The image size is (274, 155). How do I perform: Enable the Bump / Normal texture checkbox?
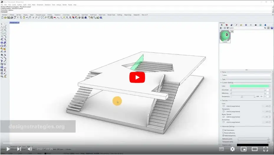point(224,117)
